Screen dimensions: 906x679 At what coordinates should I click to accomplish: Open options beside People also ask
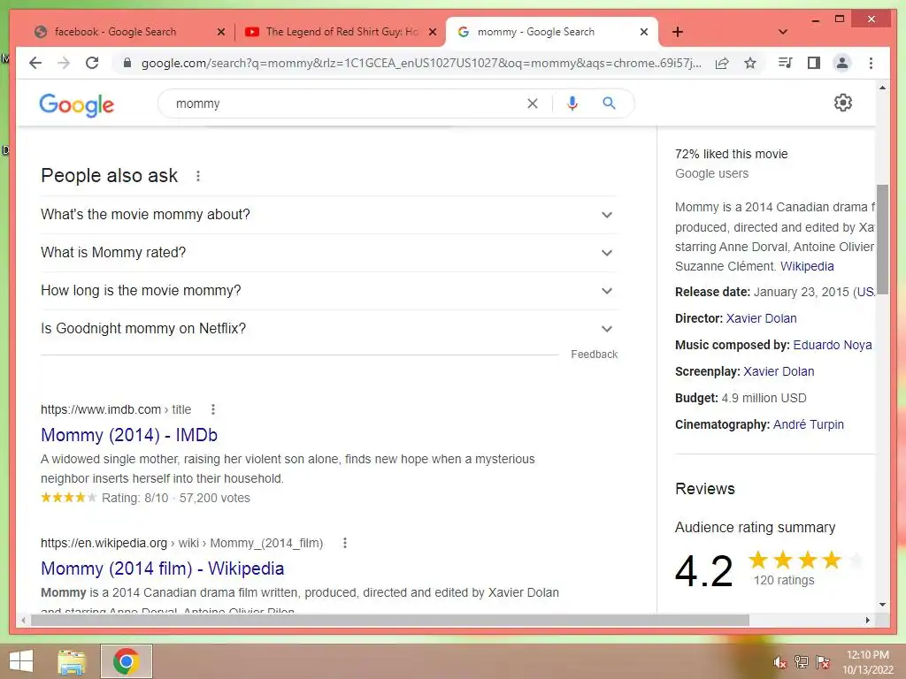[x=198, y=176]
